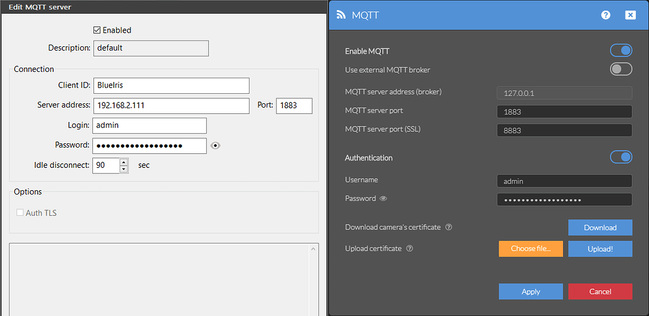Edit the MQTT server port field 1883
Viewport: 649px width, 316px height.
click(x=564, y=111)
